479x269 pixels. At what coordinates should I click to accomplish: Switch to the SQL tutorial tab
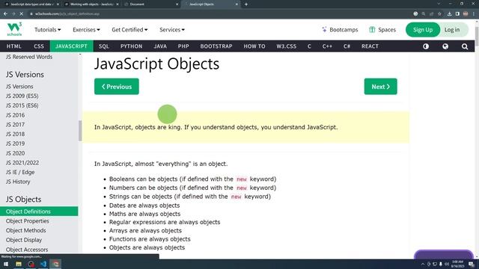point(104,46)
